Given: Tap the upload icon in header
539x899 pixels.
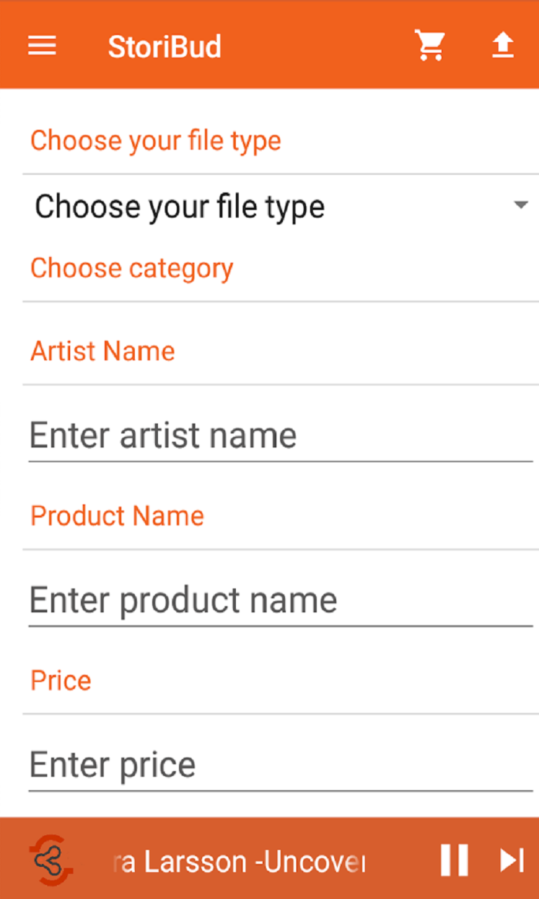Looking at the screenshot, I should pos(503,46).
